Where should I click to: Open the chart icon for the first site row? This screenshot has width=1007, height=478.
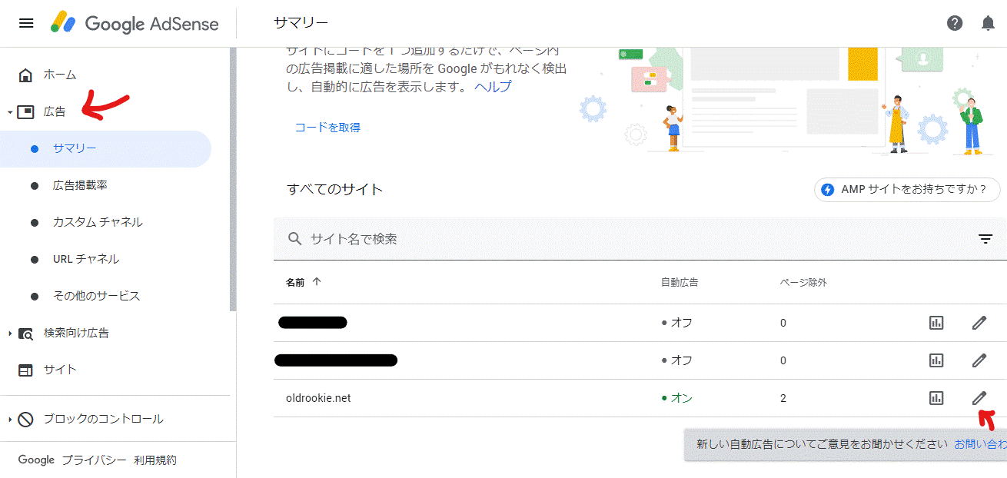click(936, 322)
